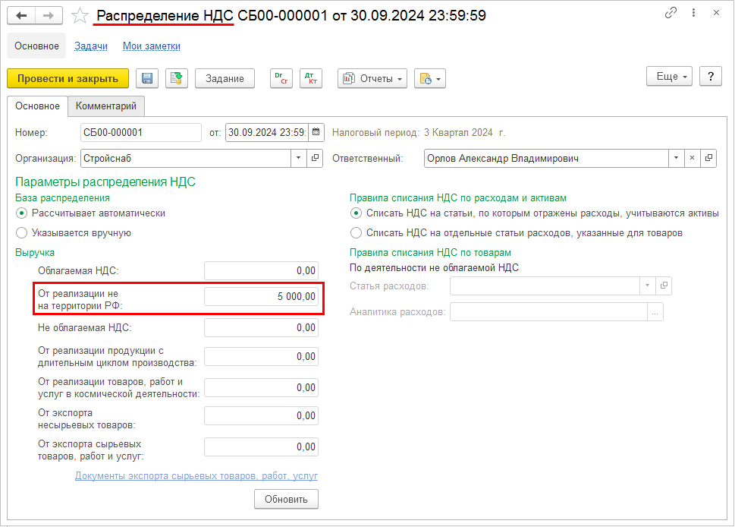The image size is (735, 527).
Task: Click the Облагаемая НДС amount field
Action: (261, 271)
